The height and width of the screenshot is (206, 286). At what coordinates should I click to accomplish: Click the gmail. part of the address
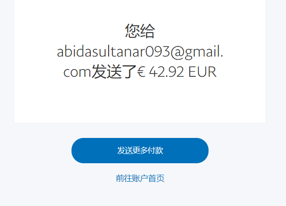pyautogui.click(x=204, y=52)
